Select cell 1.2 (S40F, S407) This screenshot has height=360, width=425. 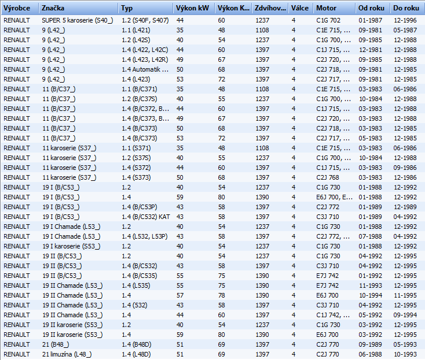(x=145, y=20)
